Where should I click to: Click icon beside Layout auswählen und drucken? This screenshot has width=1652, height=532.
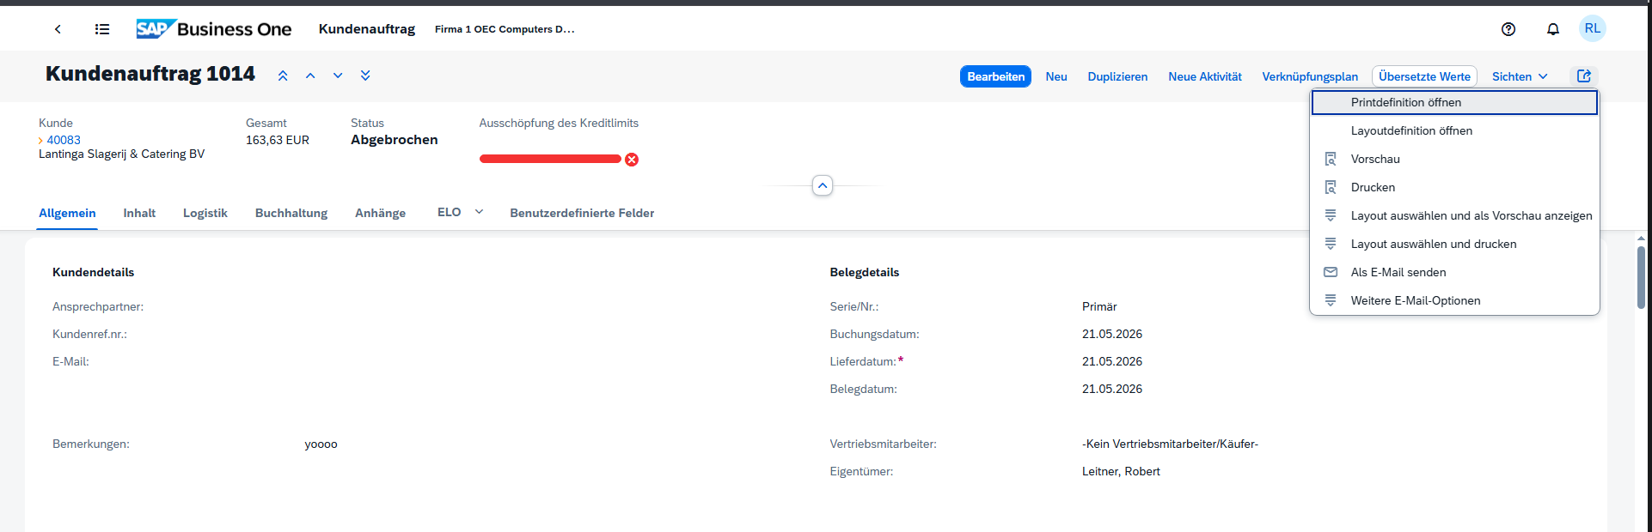1331,244
